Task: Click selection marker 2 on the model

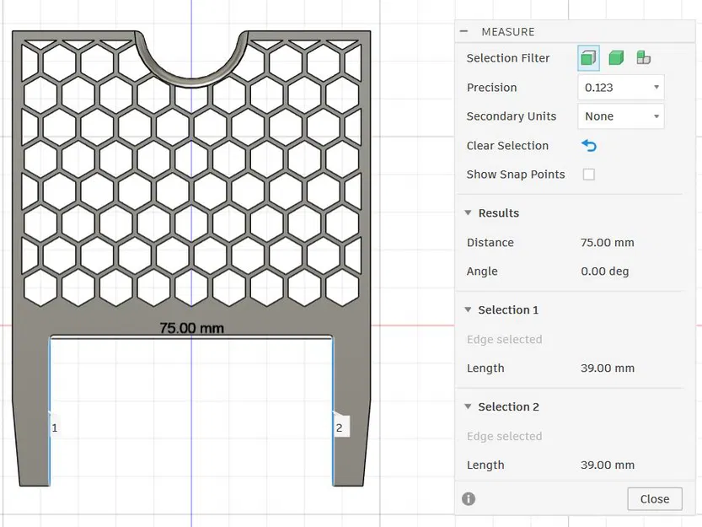Action: [340, 428]
